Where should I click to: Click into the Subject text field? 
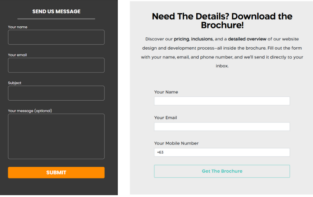[x=56, y=93]
